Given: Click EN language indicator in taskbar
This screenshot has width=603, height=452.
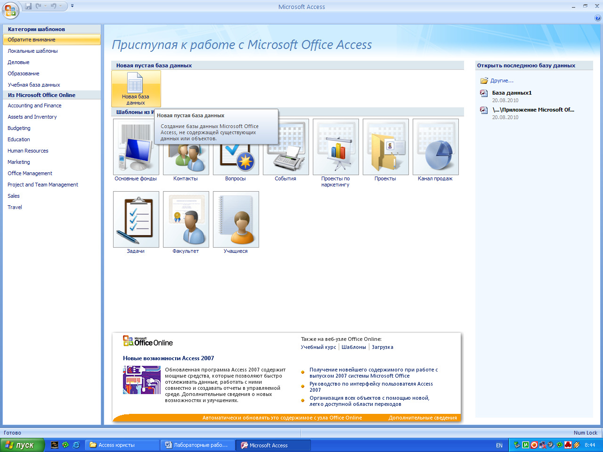Looking at the screenshot, I should point(499,445).
